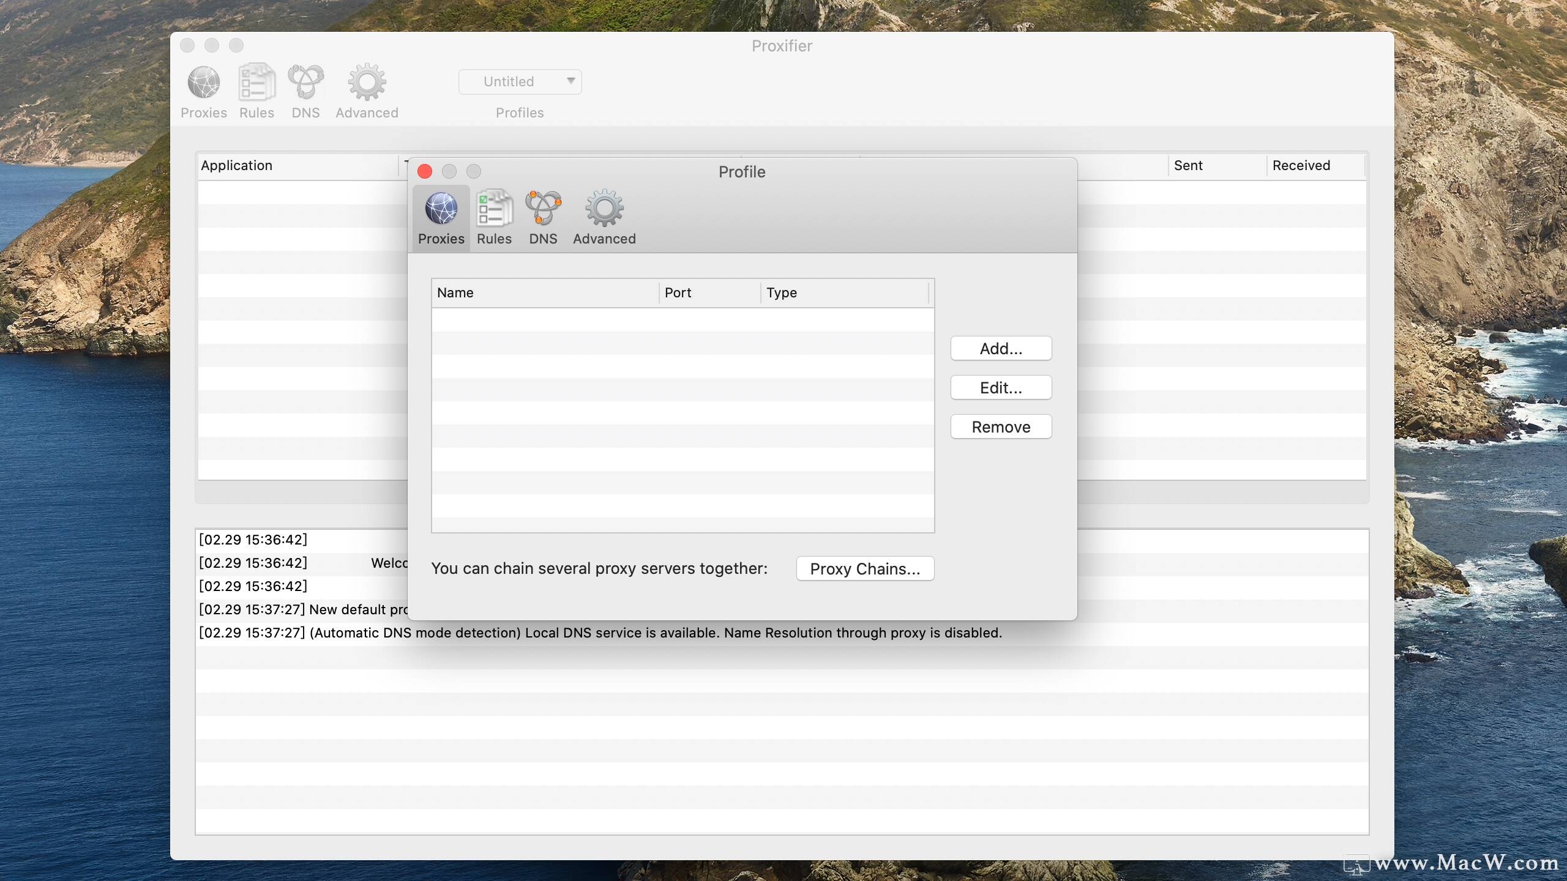This screenshot has width=1567, height=881.
Task: Open the Proxies tab in the Profile dialog
Action: pyautogui.click(x=441, y=218)
